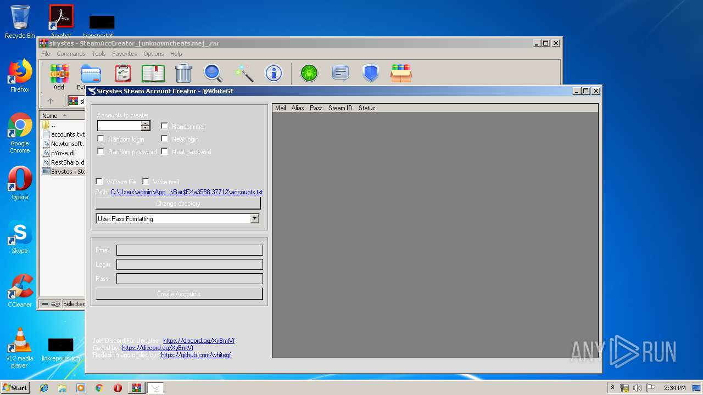Screen dimensions: 703x395
Task: Select pYove.dll in WinRAR file list
Action: pos(59,153)
